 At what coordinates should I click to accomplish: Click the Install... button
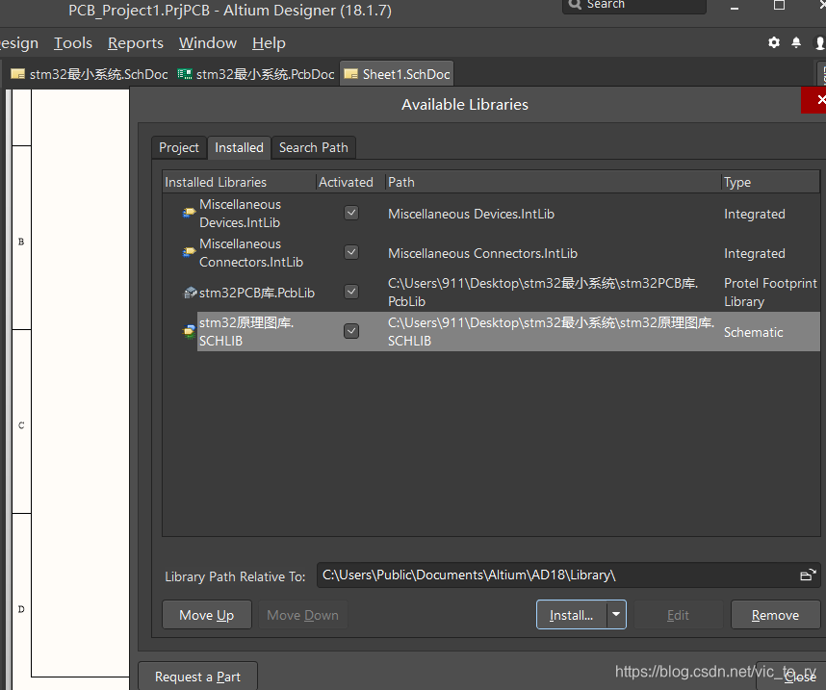(x=572, y=615)
